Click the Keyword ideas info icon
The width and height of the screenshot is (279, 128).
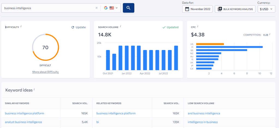[x=34, y=89]
